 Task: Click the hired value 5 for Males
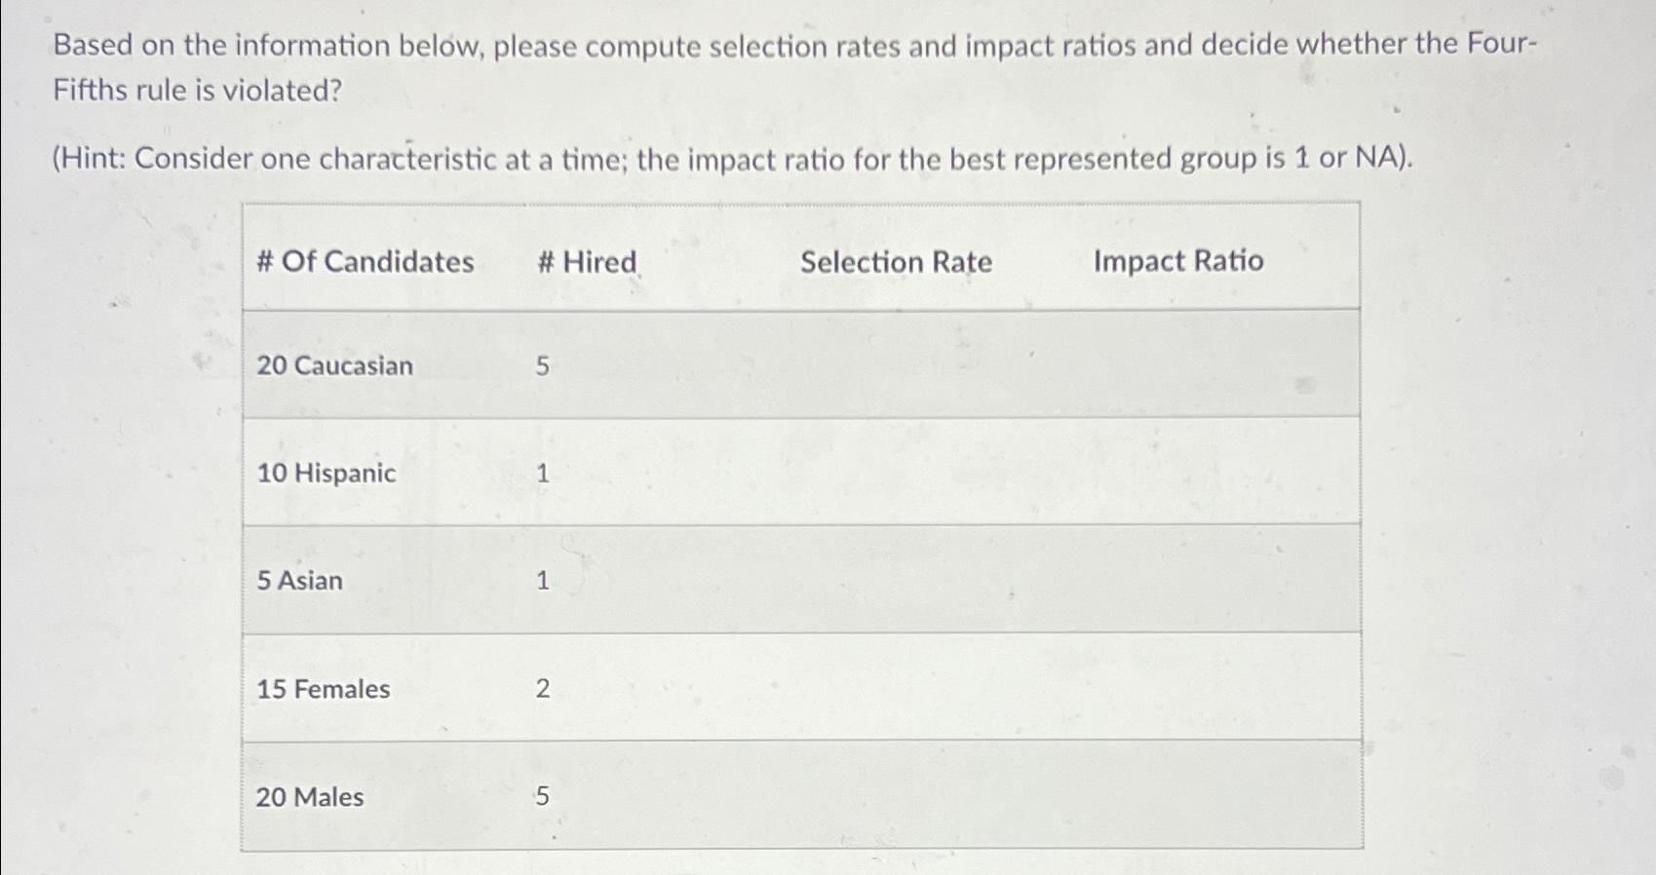pos(542,797)
